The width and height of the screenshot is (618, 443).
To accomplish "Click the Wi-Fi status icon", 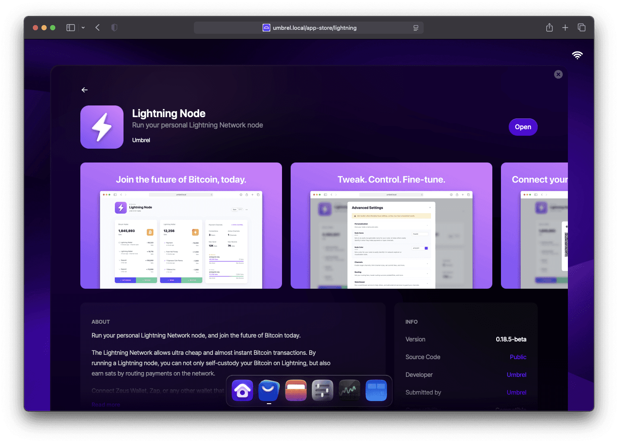I will tap(577, 55).
